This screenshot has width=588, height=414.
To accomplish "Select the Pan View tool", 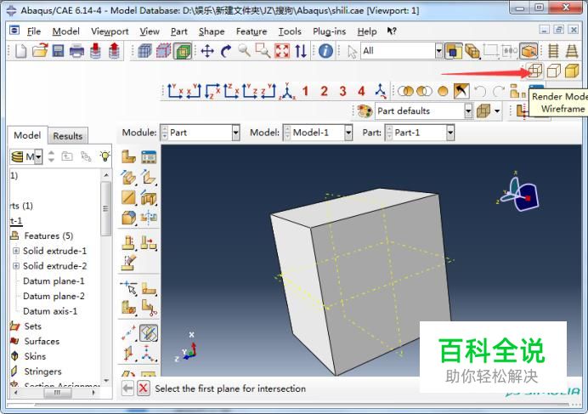I will 207,51.
